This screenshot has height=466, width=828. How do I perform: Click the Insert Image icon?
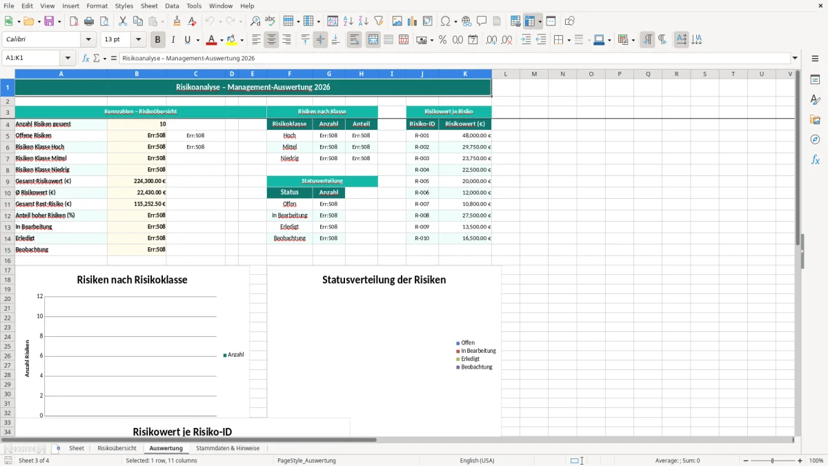[x=397, y=21]
